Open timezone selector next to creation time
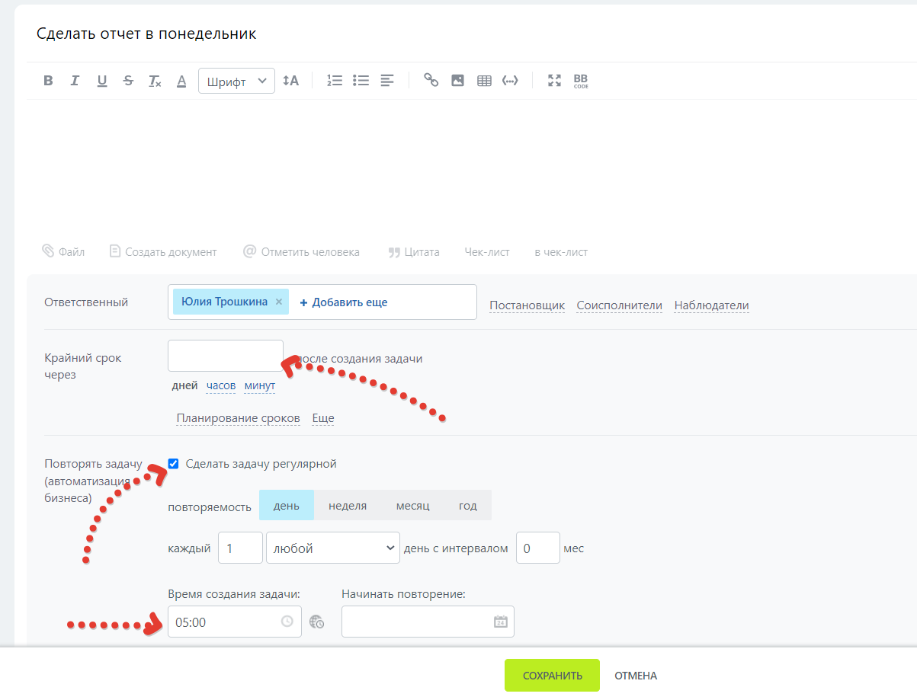The image size is (917, 700). [317, 622]
